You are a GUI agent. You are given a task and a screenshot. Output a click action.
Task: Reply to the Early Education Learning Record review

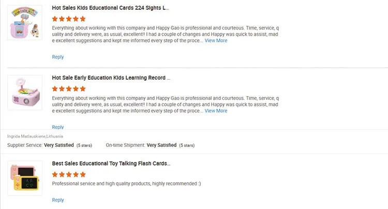tap(58, 127)
